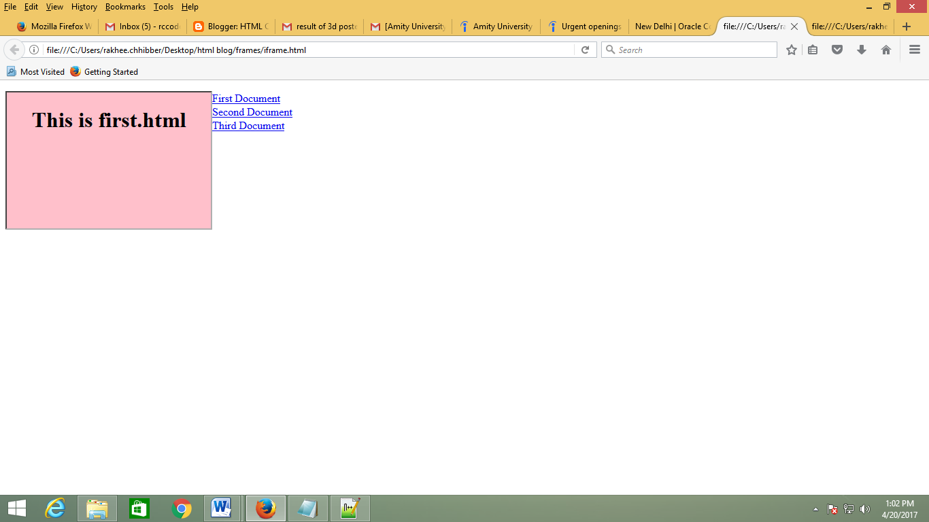The width and height of the screenshot is (929, 522).
Task: Open Notepad from the taskbar
Action: [308, 508]
